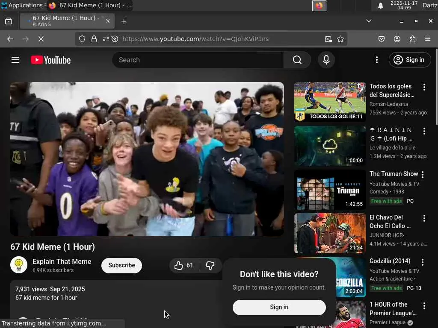This screenshot has width=438, height=328.
Task: Go to YouTube home via logo
Action: 50,60
